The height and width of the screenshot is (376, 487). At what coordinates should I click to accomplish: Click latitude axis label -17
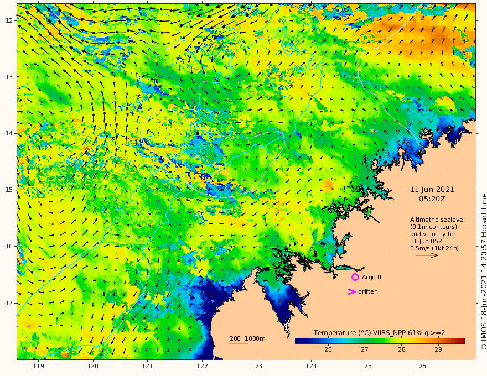(x=8, y=303)
